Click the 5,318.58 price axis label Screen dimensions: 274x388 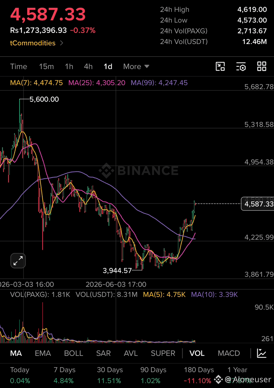[x=259, y=124]
